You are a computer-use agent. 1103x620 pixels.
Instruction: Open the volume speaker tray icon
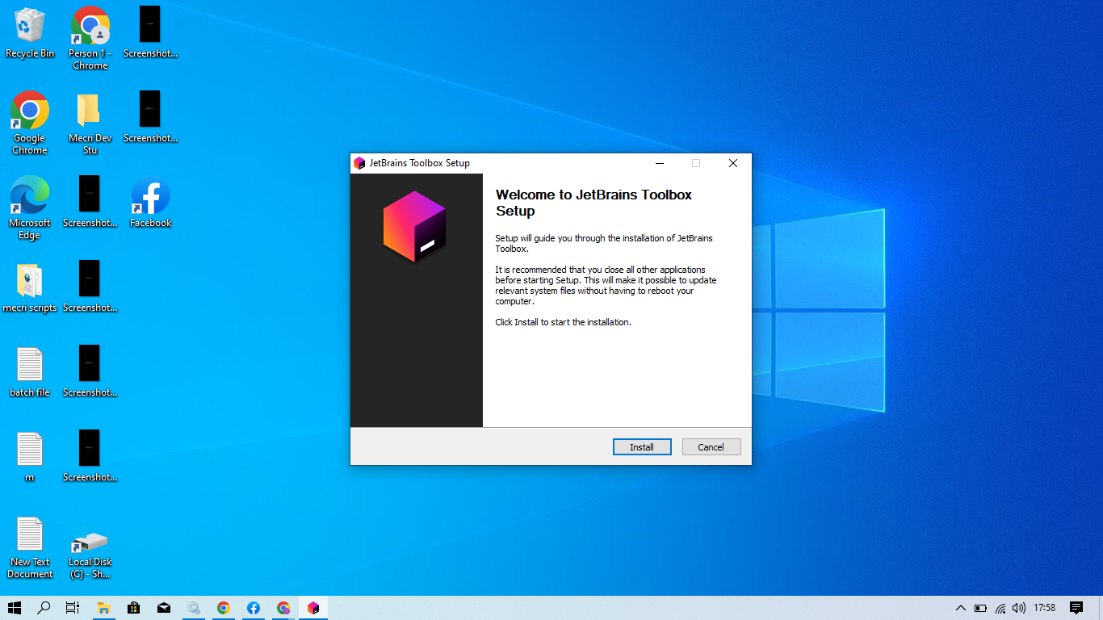(x=1019, y=608)
